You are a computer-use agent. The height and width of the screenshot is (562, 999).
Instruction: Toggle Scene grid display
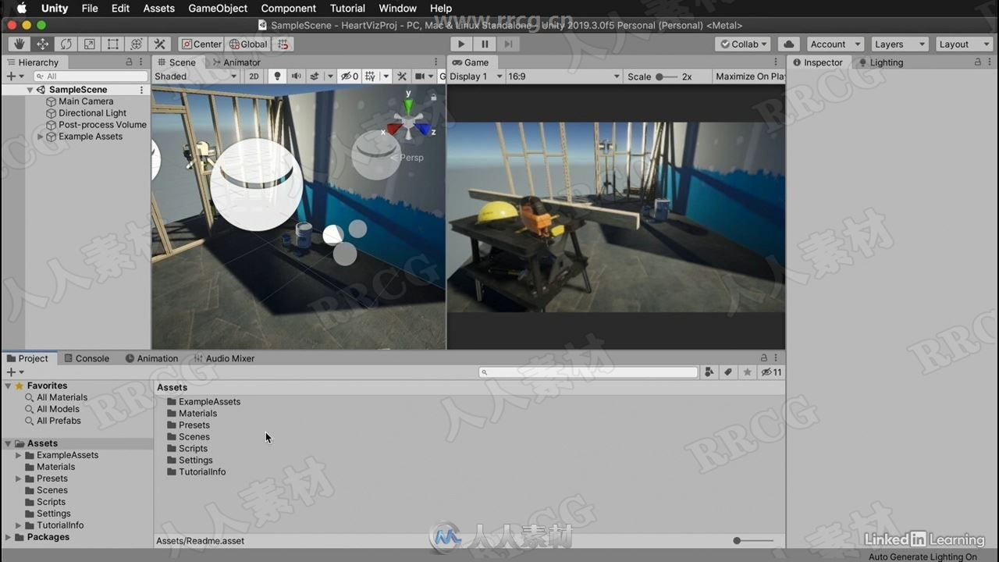coord(370,76)
